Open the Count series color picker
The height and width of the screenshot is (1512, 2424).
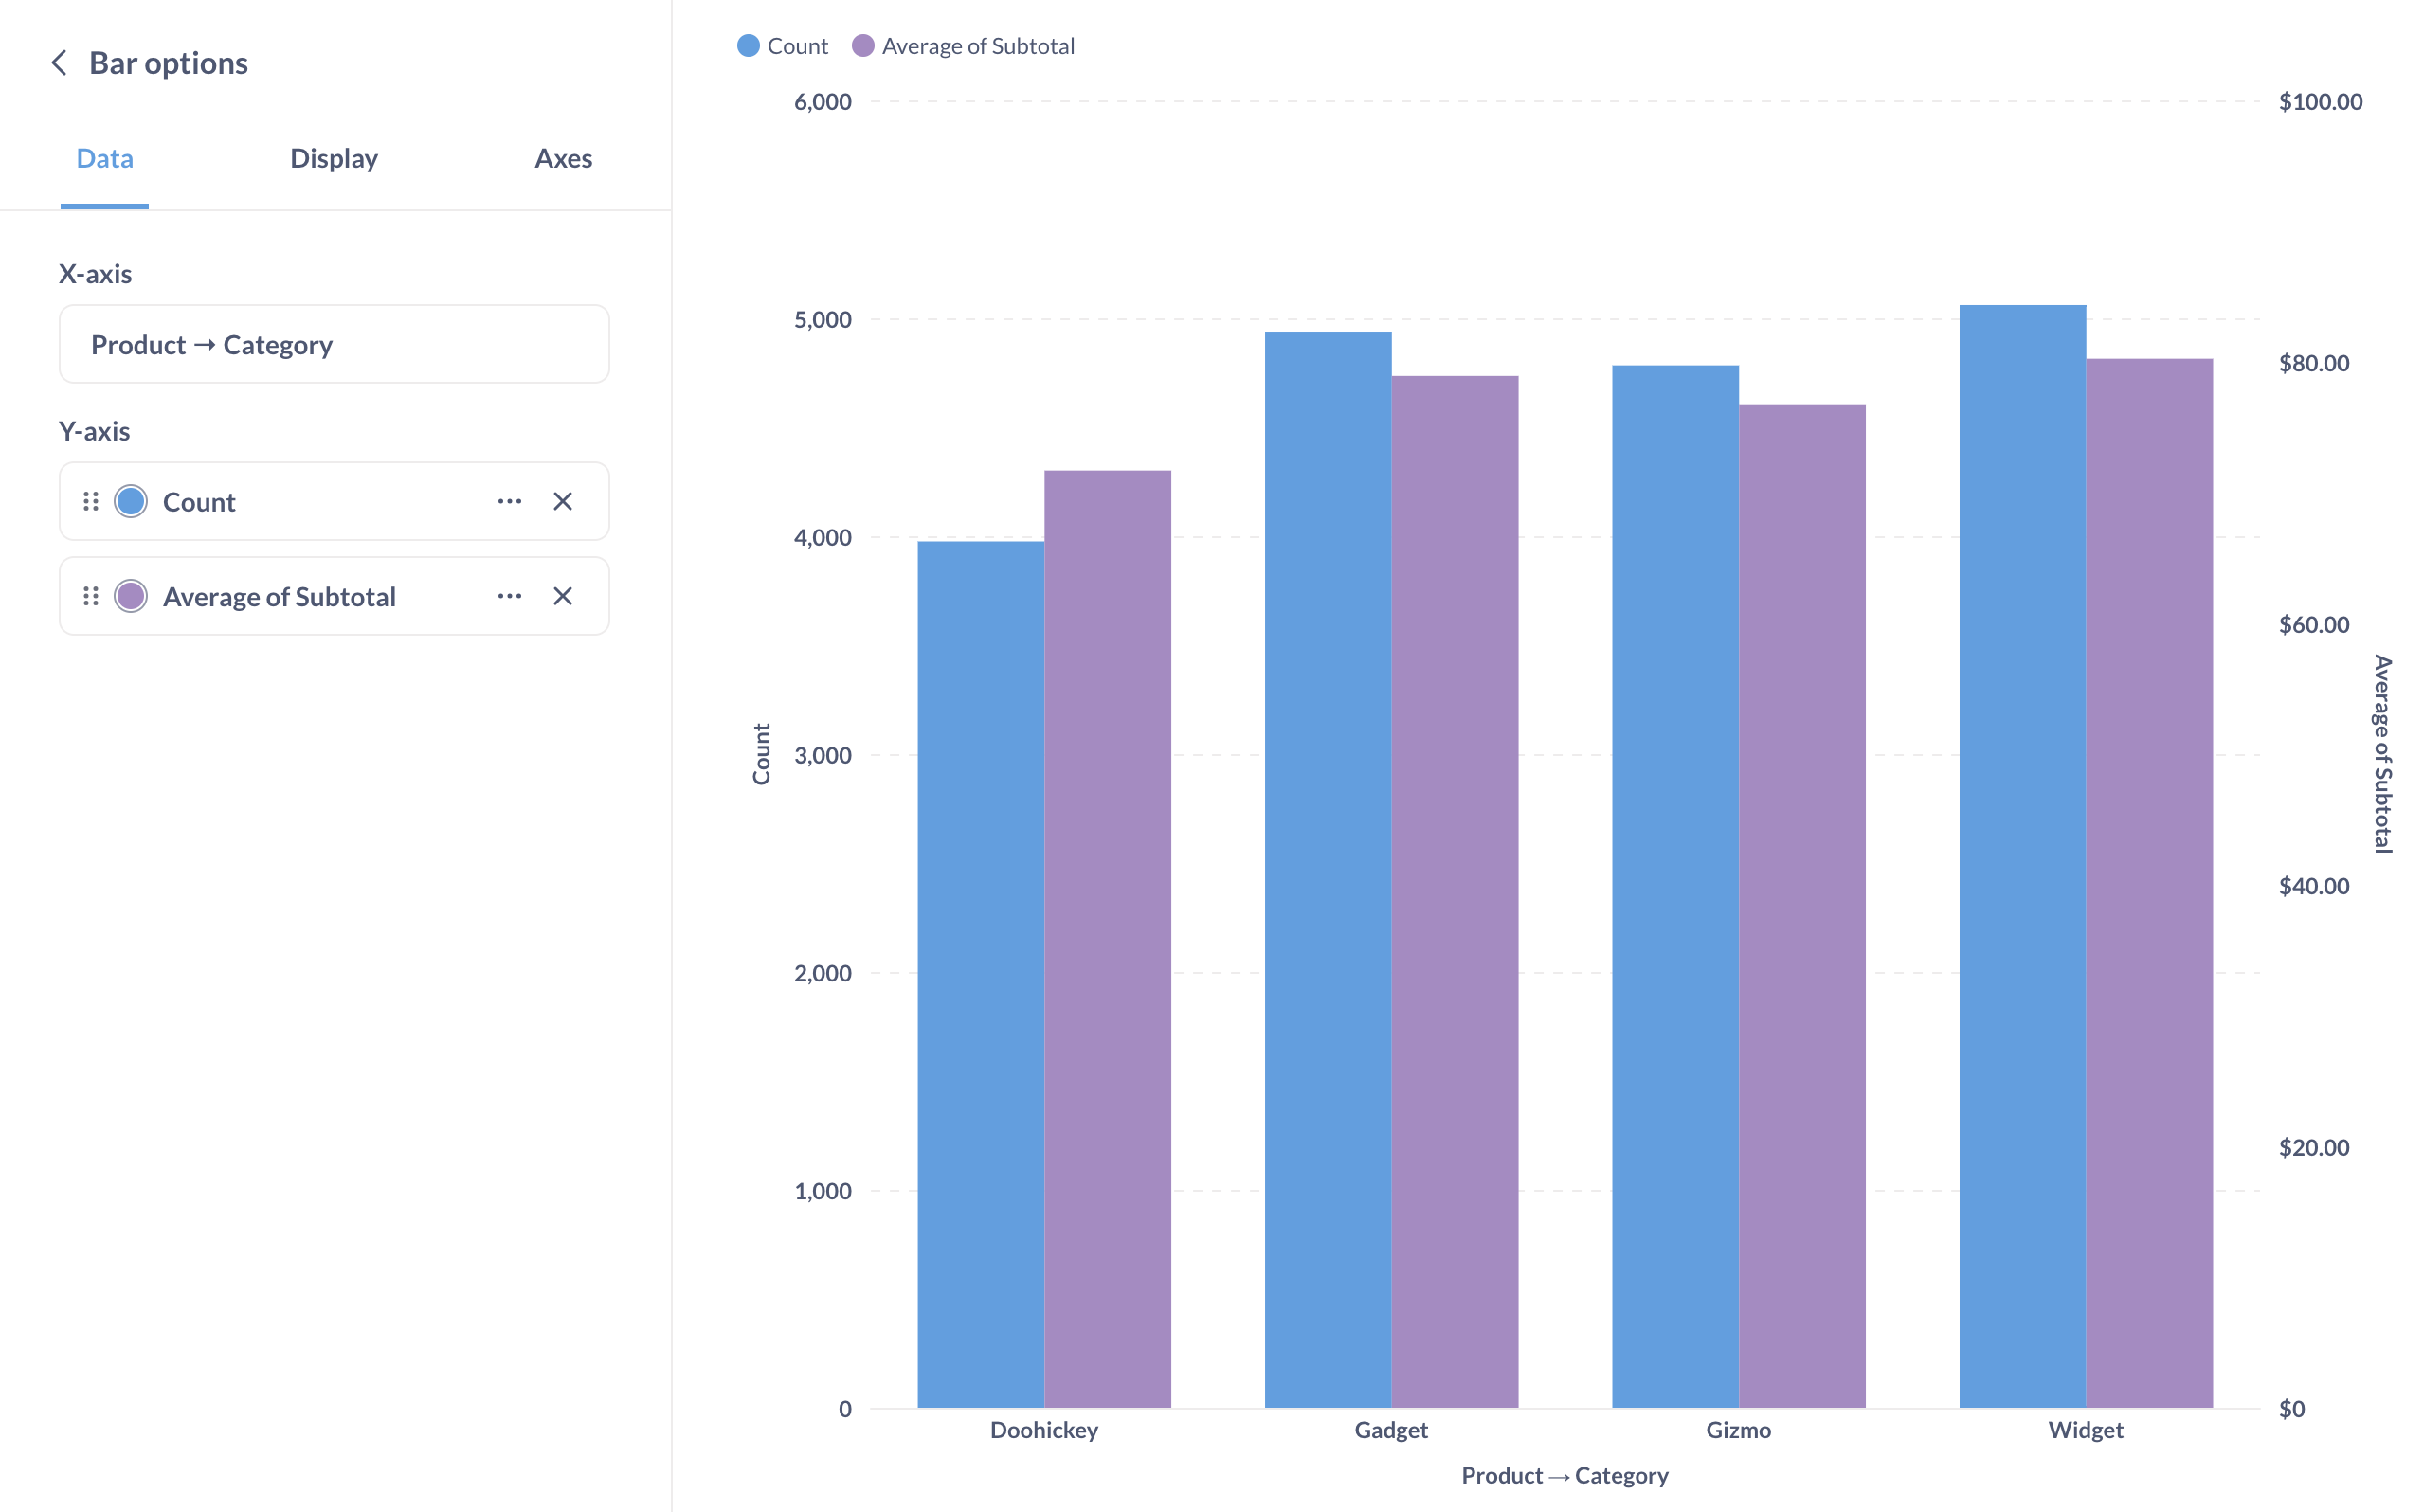point(131,501)
